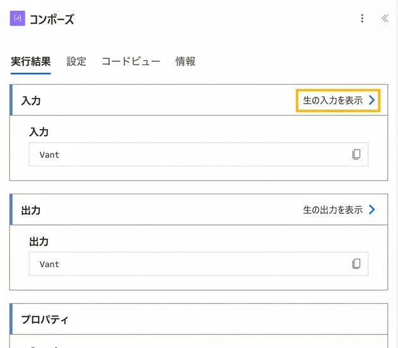Screen dimensions: 398x348
Task: Click the 出力 field containing Vant
Action: (199, 264)
